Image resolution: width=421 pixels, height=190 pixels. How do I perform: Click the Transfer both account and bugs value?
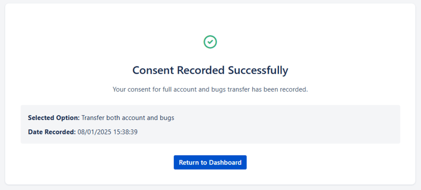point(128,118)
